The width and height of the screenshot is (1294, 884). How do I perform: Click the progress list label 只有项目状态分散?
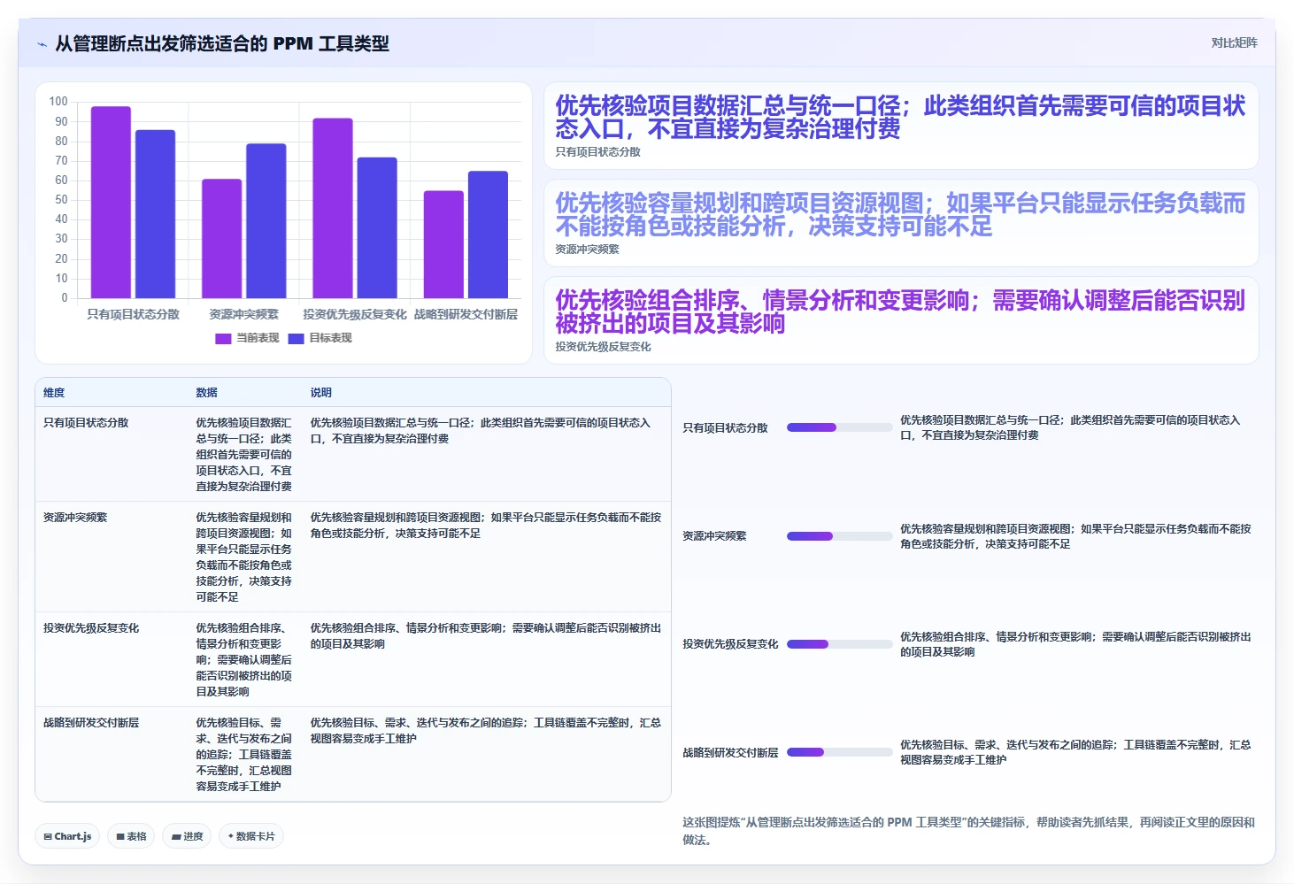click(725, 427)
